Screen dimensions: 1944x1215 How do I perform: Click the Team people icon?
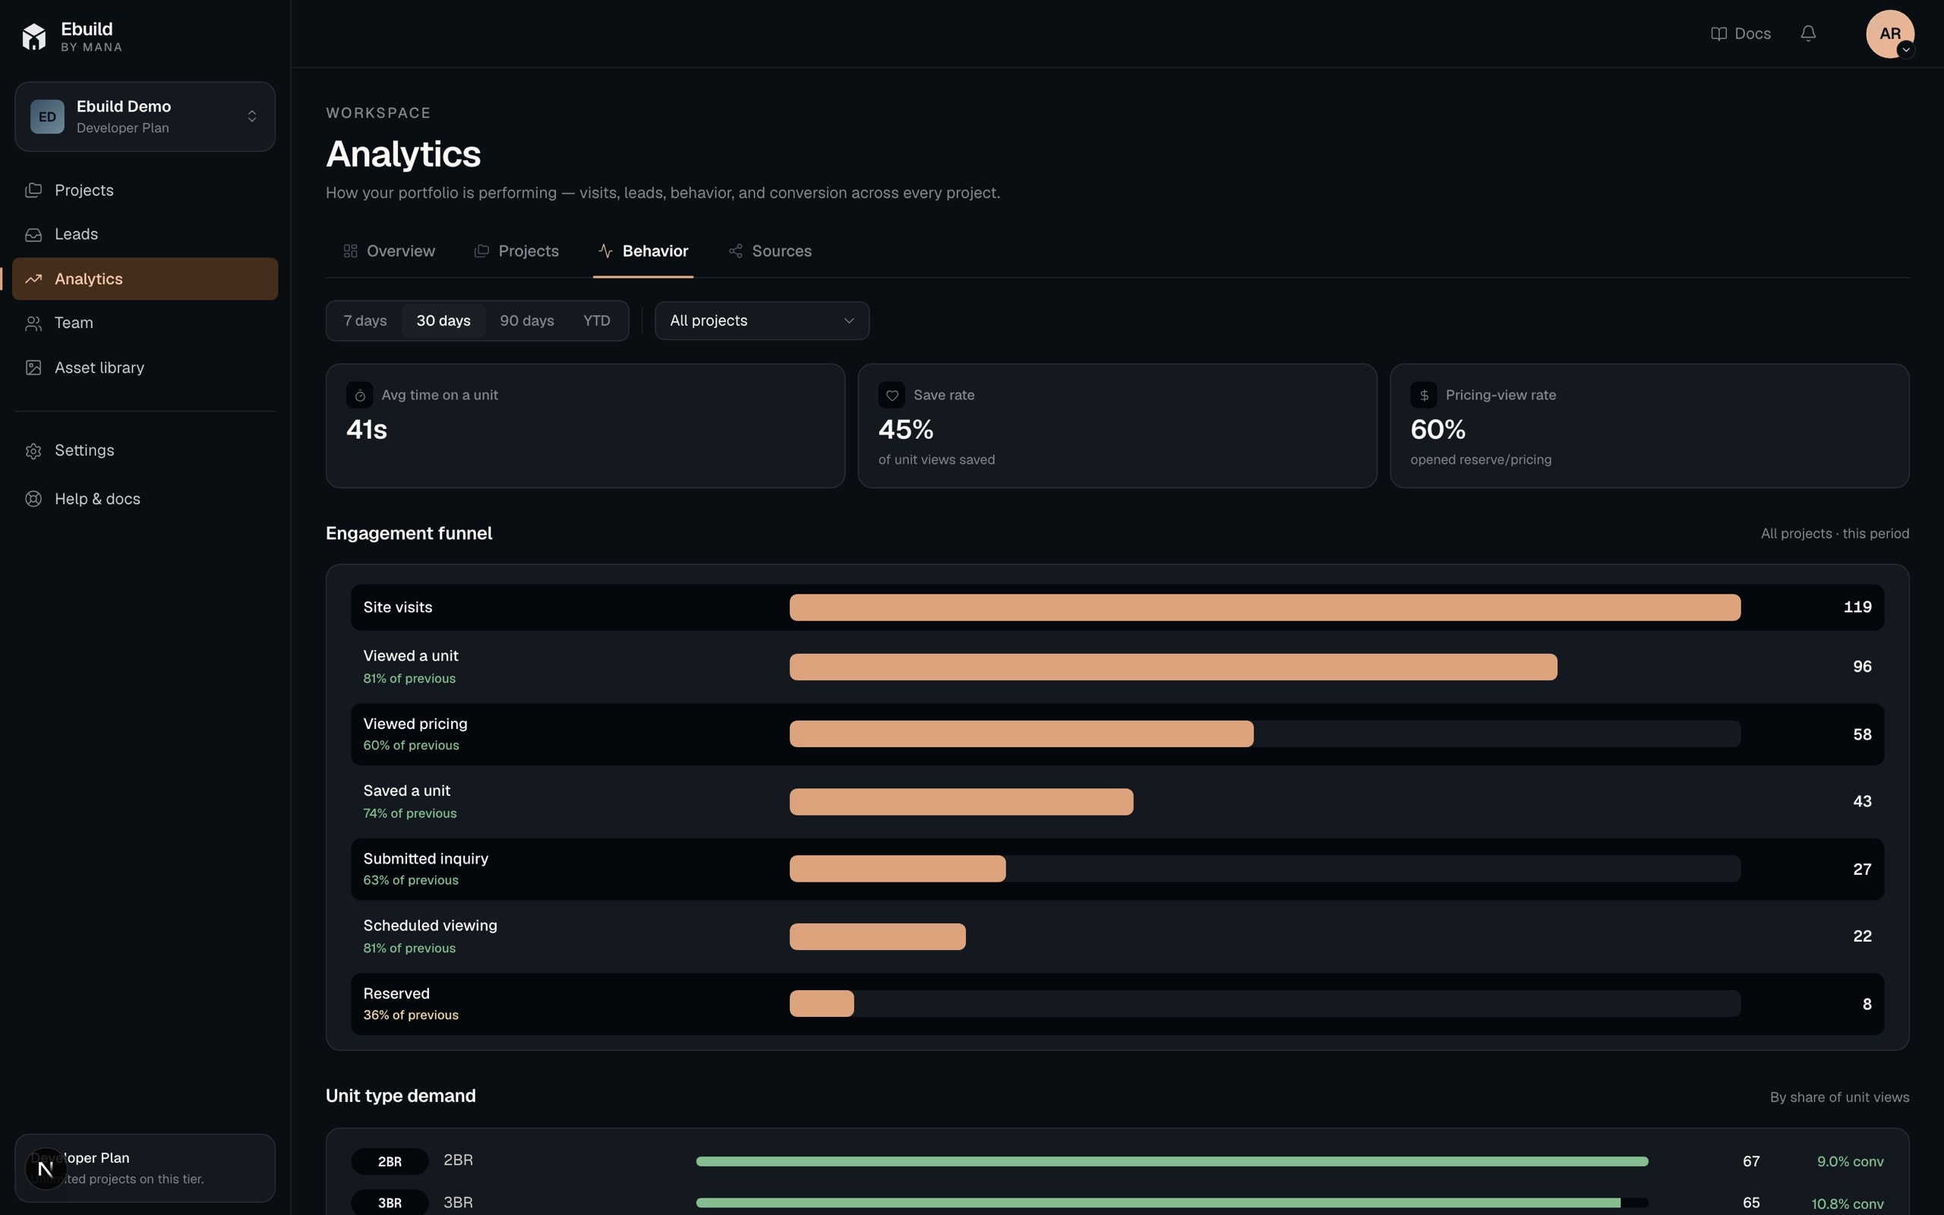(33, 323)
